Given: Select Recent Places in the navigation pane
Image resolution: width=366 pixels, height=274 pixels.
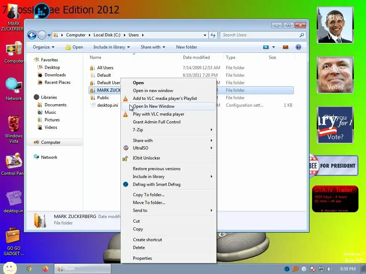Looking at the screenshot, I should click(58, 82).
